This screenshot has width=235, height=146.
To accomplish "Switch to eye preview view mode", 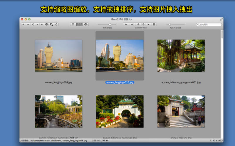I will point(85,25).
